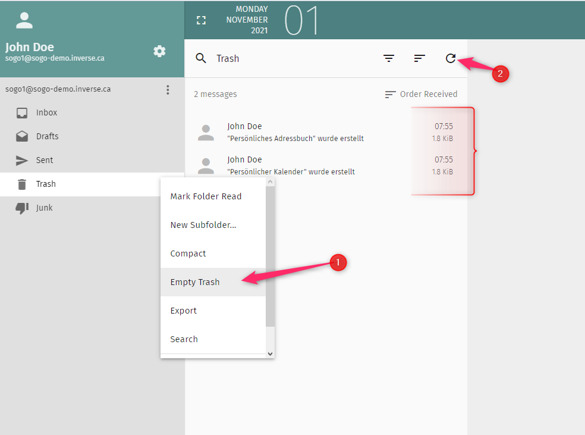The width and height of the screenshot is (585, 435).
Task: Click the settings gear icon
Action: click(x=159, y=51)
